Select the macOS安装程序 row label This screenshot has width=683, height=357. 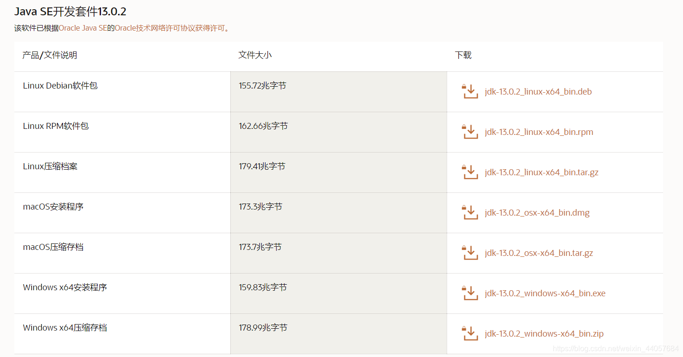tap(53, 207)
